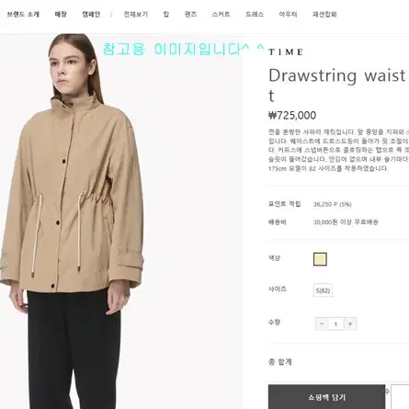Add item with 쇼핑백 담기 button
This screenshot has width=409, height=409.
(x=326, y=397)
